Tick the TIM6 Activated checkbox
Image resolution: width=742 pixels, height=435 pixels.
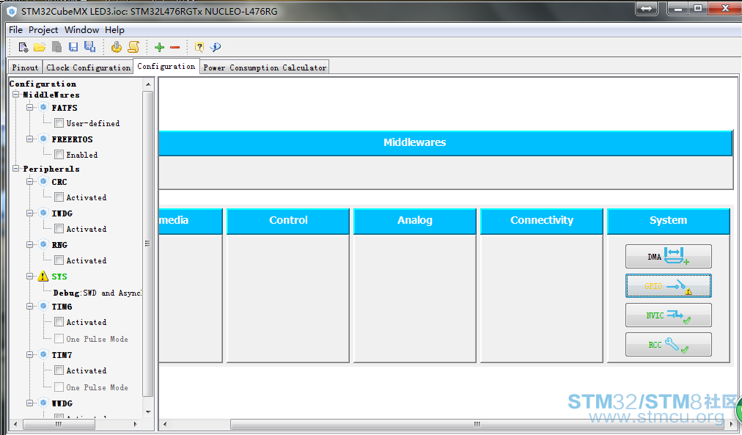pyautogui.click(x=59, y=322)
